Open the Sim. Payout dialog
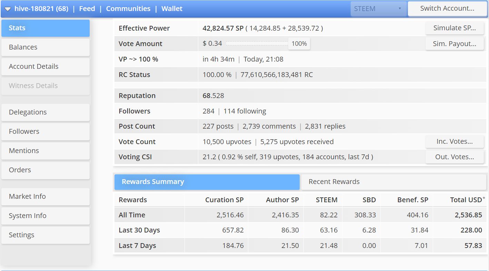This screenshot has height=271, width=489. pos(454,44)
